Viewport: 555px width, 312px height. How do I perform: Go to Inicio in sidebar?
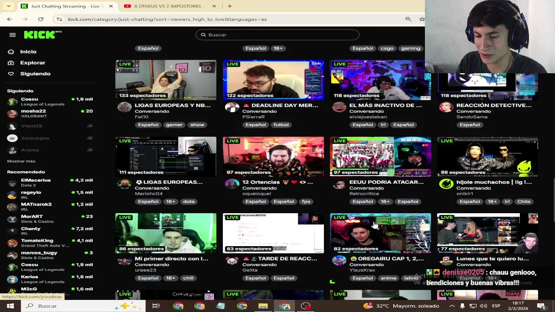(x=28, y=52)
